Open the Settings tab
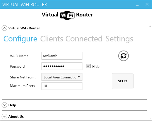 119,39
